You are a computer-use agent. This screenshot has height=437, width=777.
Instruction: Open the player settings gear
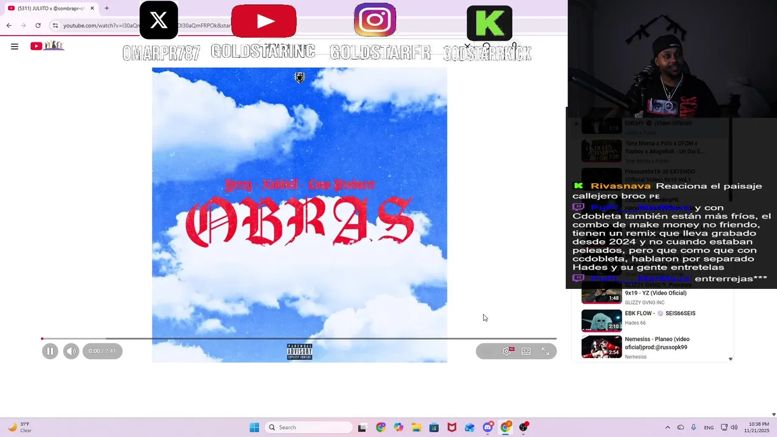tap(507, 351)
